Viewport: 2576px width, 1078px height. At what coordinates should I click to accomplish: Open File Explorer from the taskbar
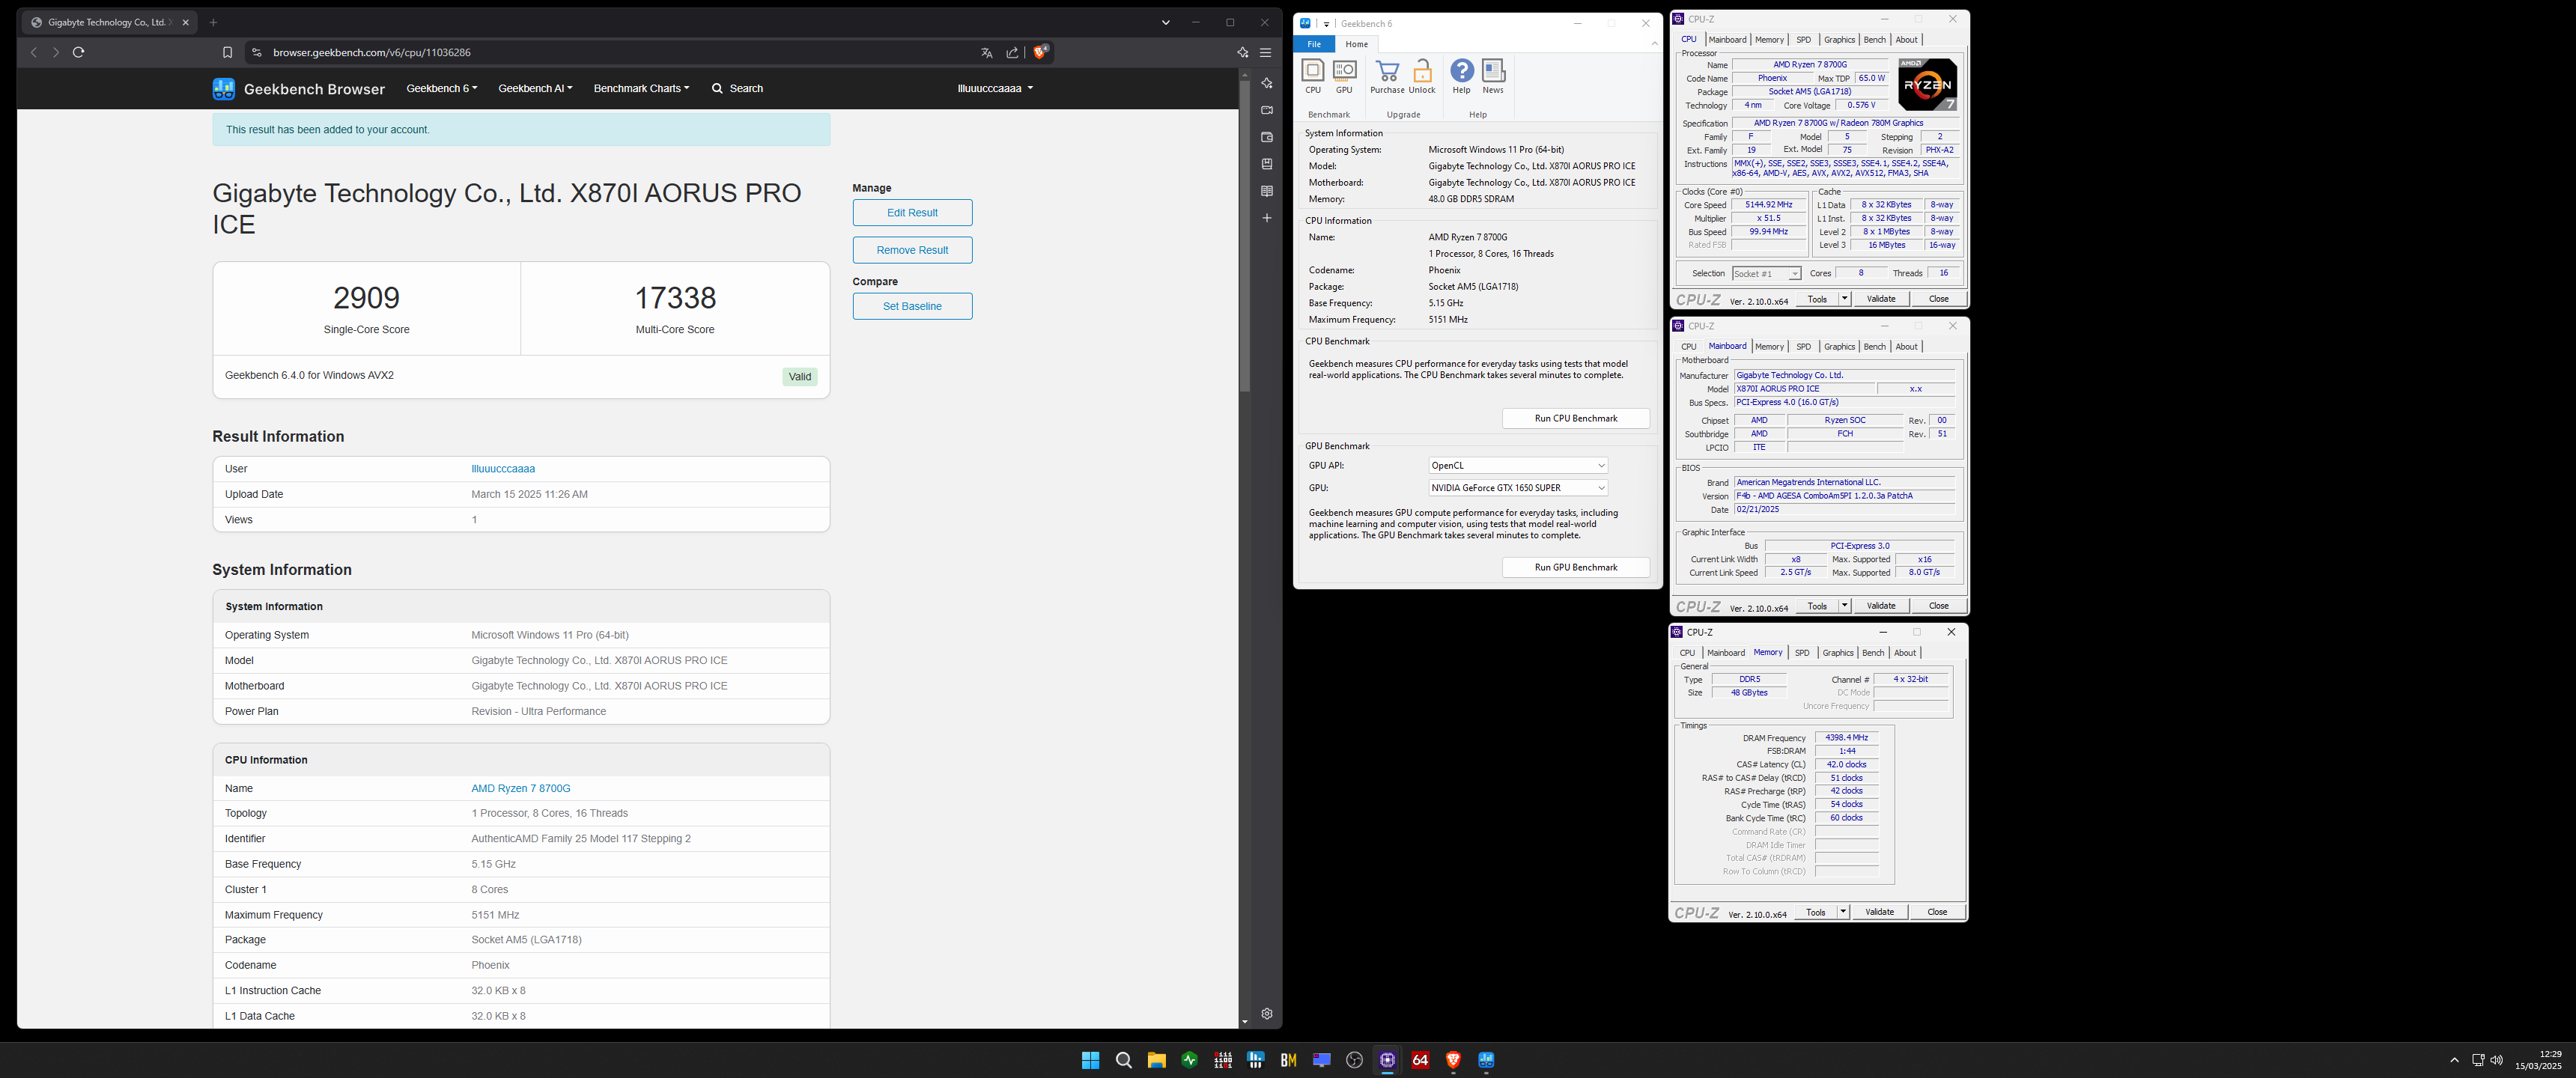(x=1156, y=1060)
